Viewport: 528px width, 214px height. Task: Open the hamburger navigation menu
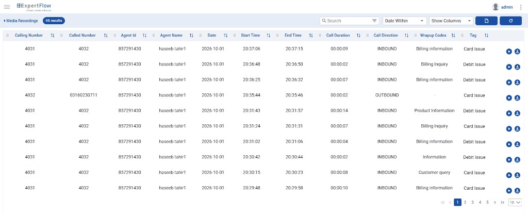click(x=7, y=7)
